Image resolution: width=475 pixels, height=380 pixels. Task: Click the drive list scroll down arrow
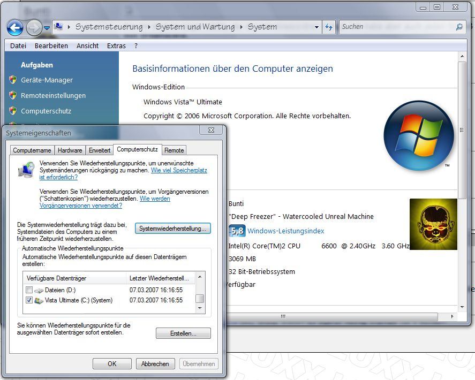pos(200,308)
